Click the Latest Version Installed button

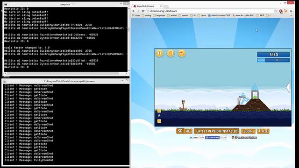[x=217, y=131]
